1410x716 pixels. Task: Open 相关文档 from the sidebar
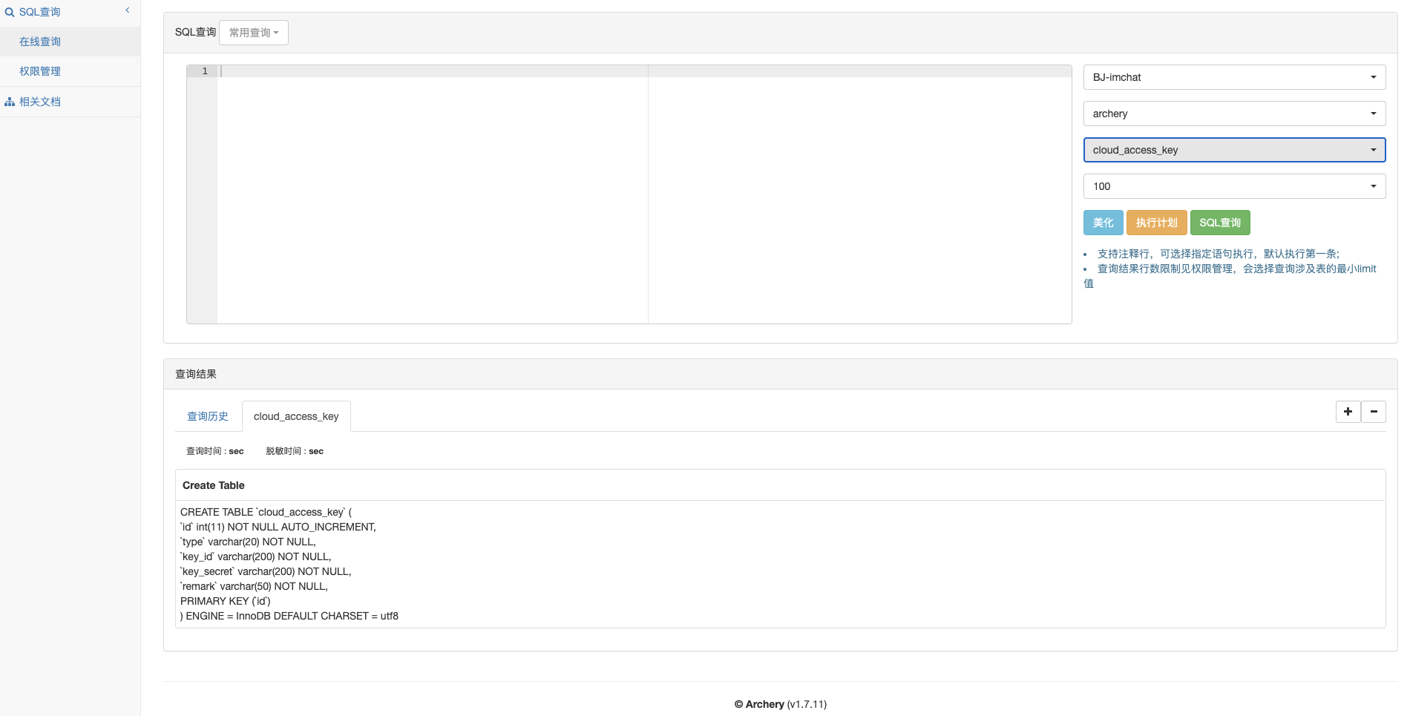click(42, 101)
